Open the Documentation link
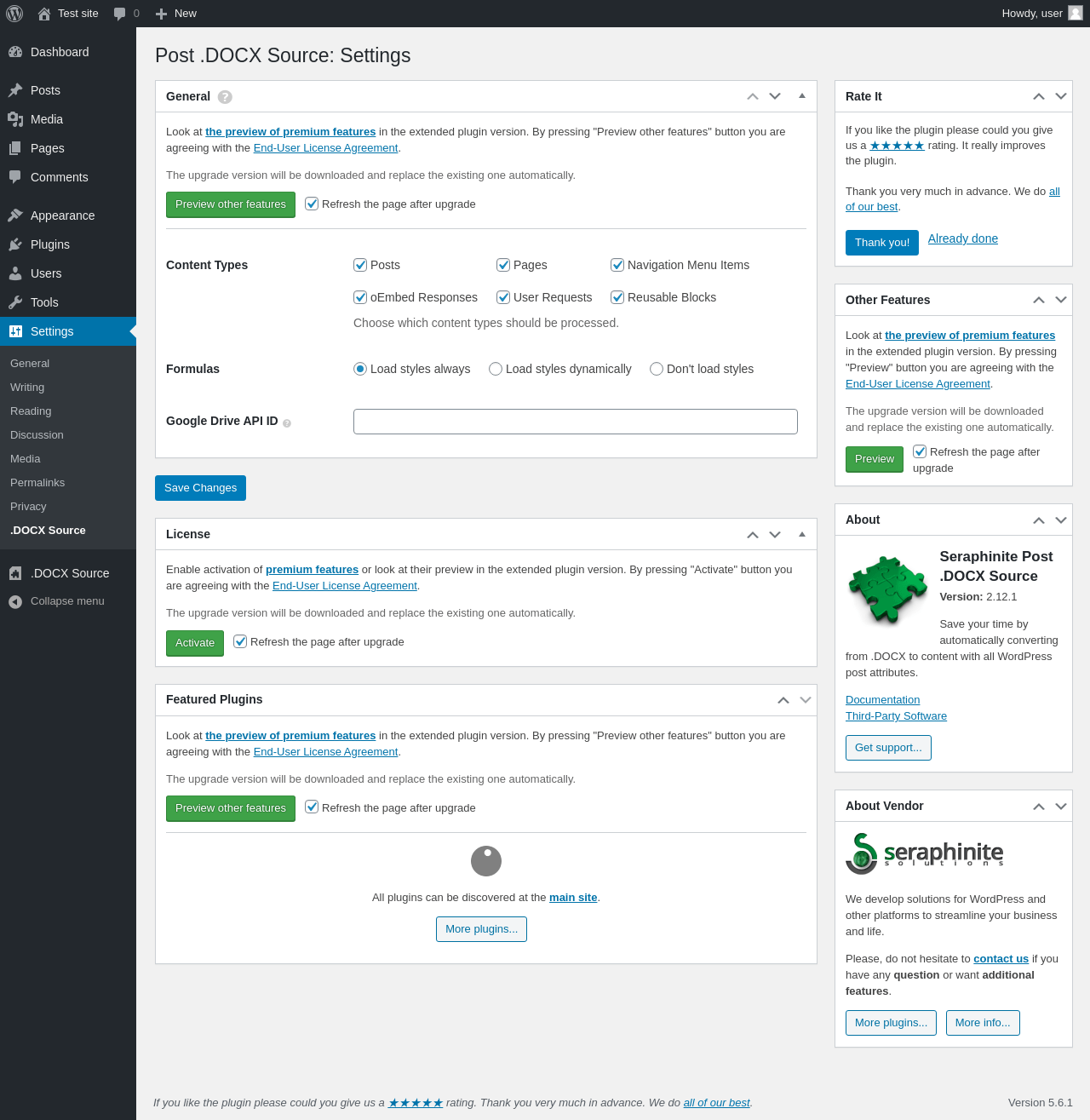Viewport: 1090px width, 1120px height. 882,700
